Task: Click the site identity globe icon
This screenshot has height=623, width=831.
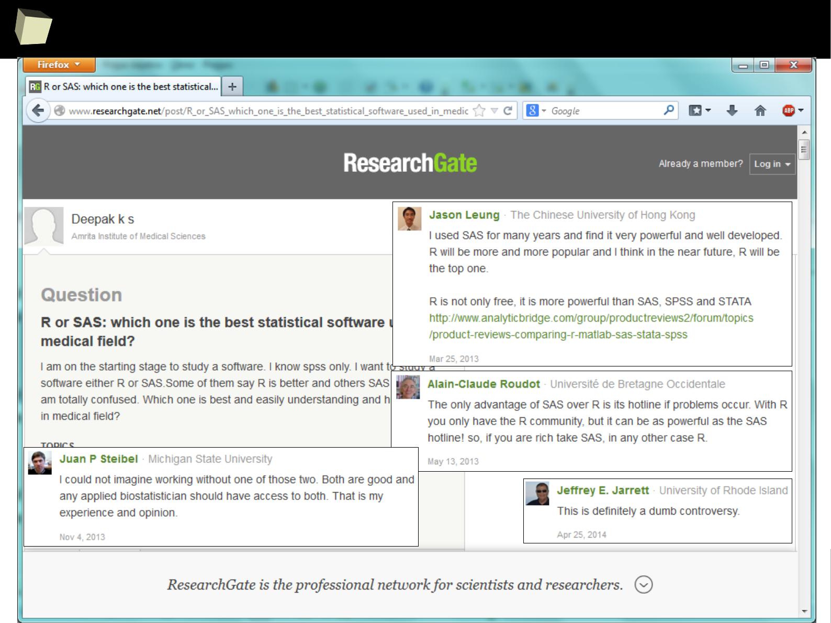Action: (x=60, y=111)
